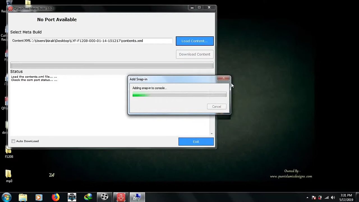The height and width of the screenshot is (202, 359).
Task: Open Firefox from the taskbar
Action: click(x=56, y=197)
